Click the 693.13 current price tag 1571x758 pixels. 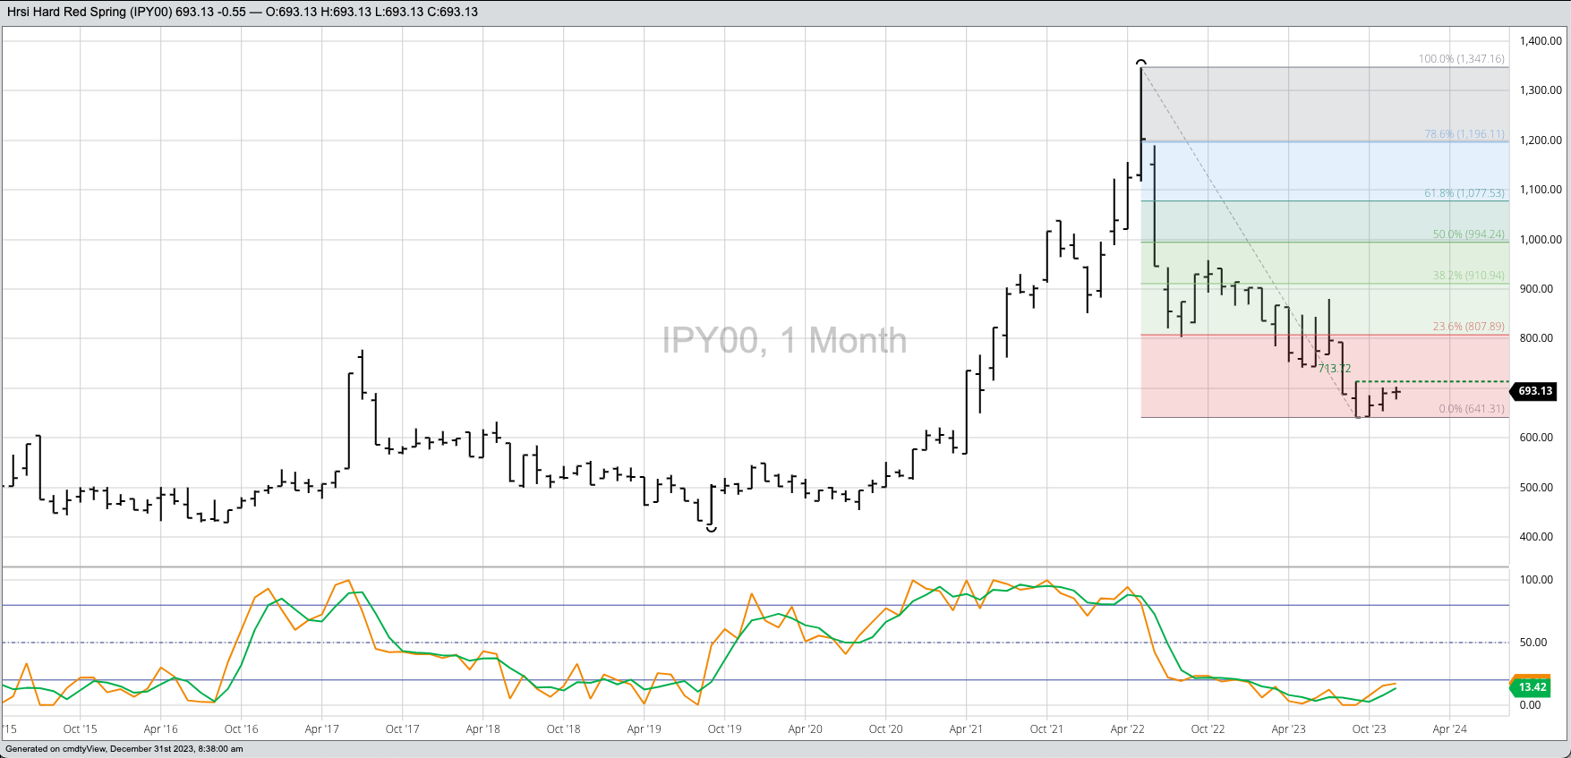tap(1534, 391)
